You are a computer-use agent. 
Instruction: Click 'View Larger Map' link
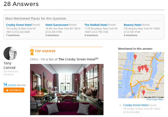[155, 99]
